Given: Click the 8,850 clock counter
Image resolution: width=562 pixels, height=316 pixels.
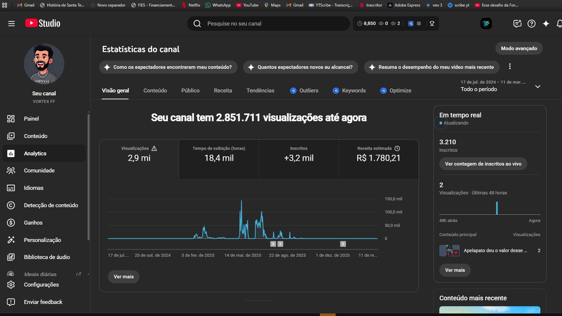Looking at the screenshot, I should [x=366, y=24].
